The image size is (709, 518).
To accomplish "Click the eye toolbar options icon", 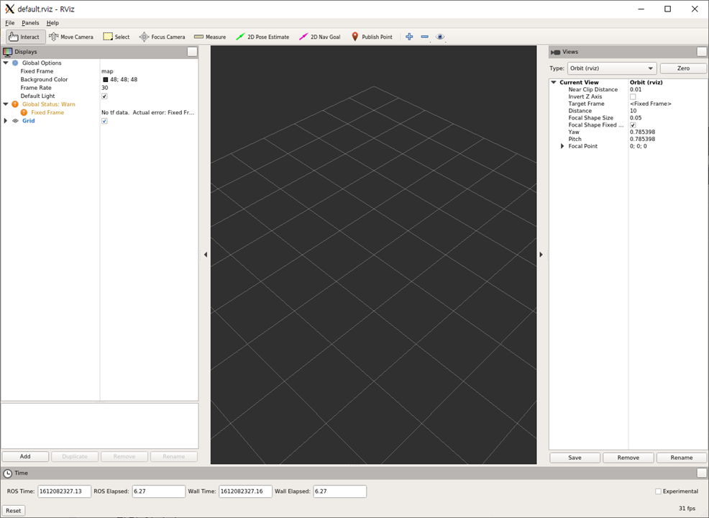I will (440, 37).
